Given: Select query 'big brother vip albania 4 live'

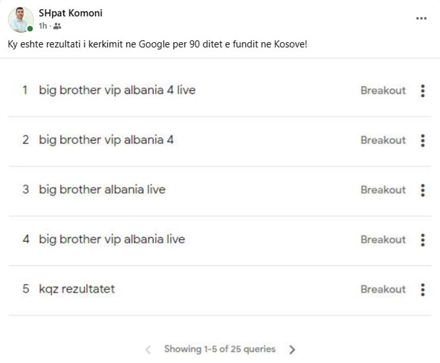Looking at the screenshot, I should coord(117,91).
